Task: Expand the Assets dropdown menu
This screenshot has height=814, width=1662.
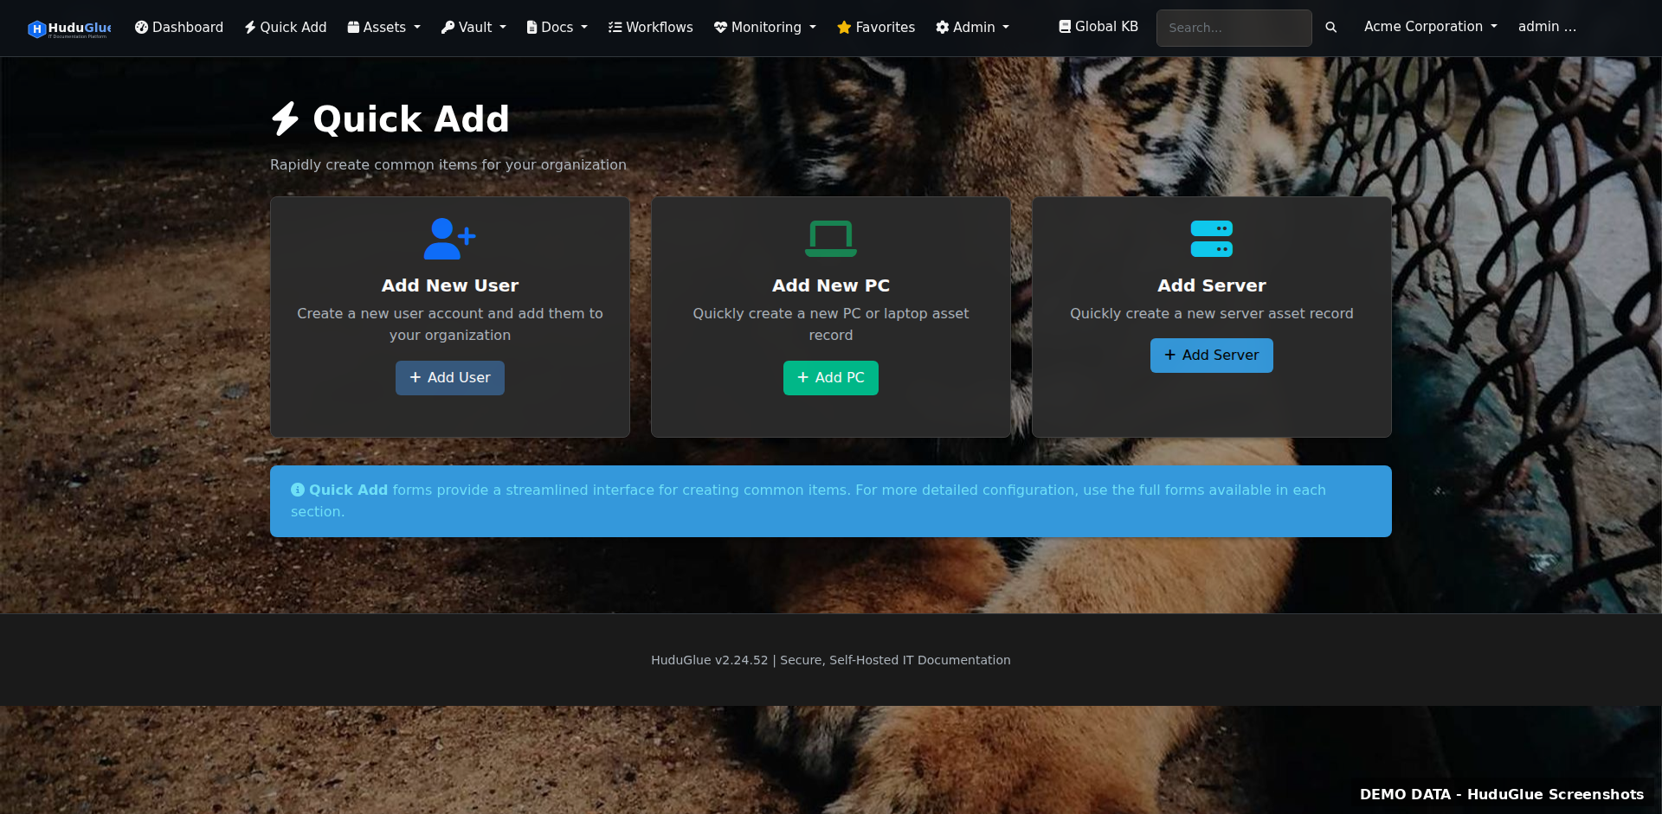Action: click(x=384, y=28)
